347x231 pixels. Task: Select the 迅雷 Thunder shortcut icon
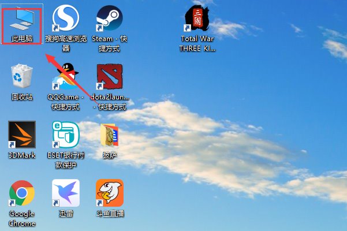click(66, 193)
